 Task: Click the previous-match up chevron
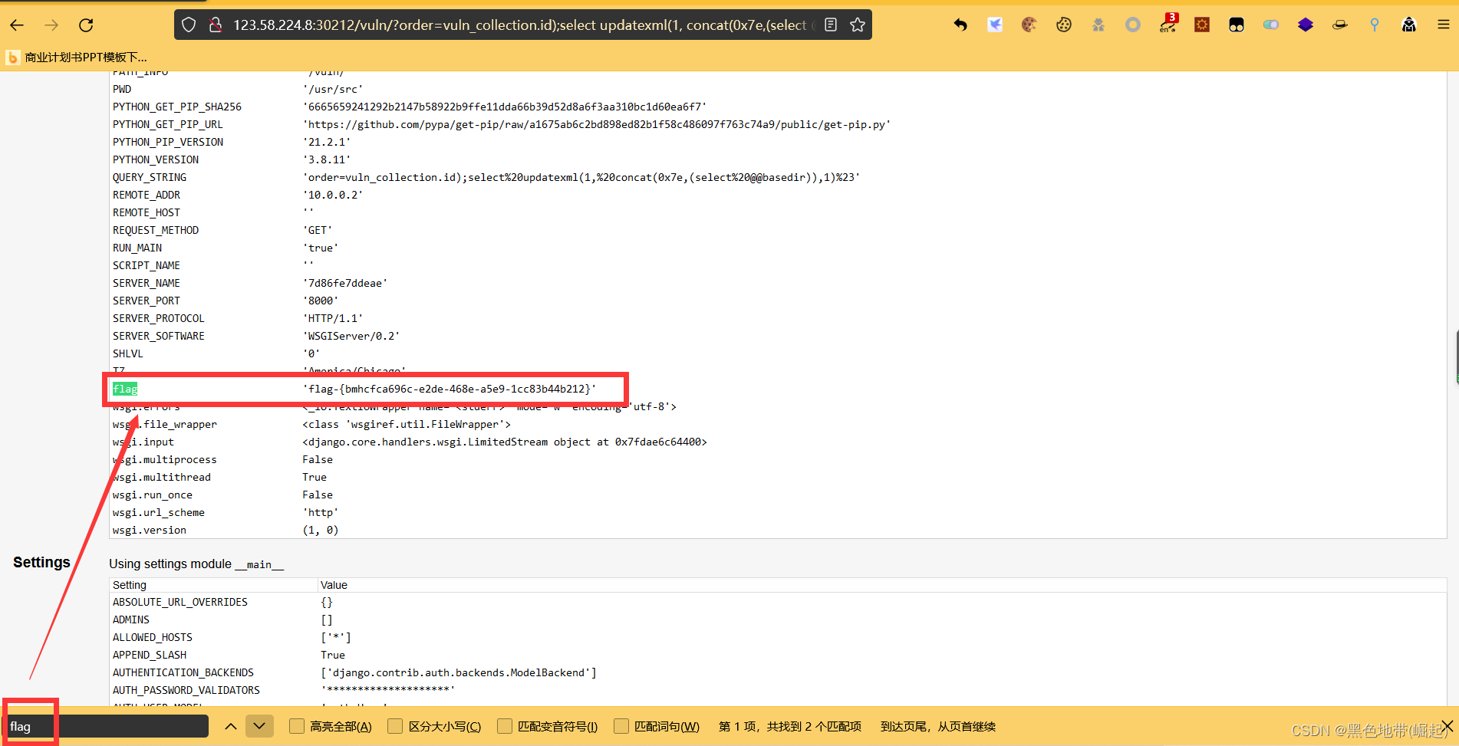click(230, 725)
